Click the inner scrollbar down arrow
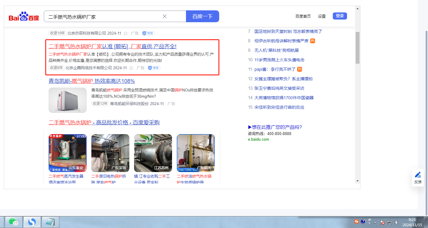The height and width of the screenshot is (228, 428). click(357, 181)
